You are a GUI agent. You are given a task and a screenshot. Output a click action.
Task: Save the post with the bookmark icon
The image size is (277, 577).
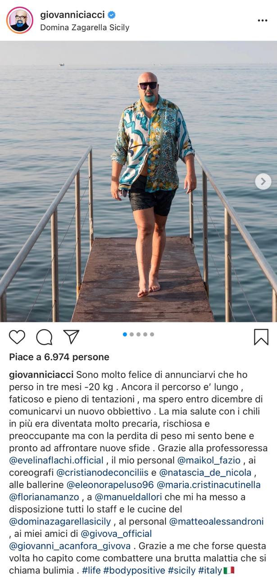pyautogui.click(x=261, y=337)
